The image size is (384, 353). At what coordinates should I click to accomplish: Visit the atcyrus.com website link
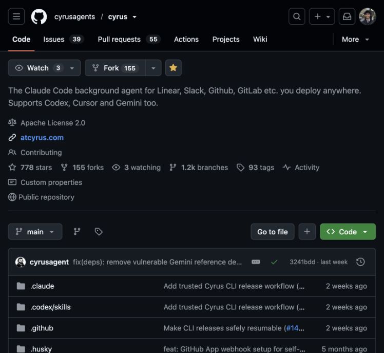pos(42,138)
